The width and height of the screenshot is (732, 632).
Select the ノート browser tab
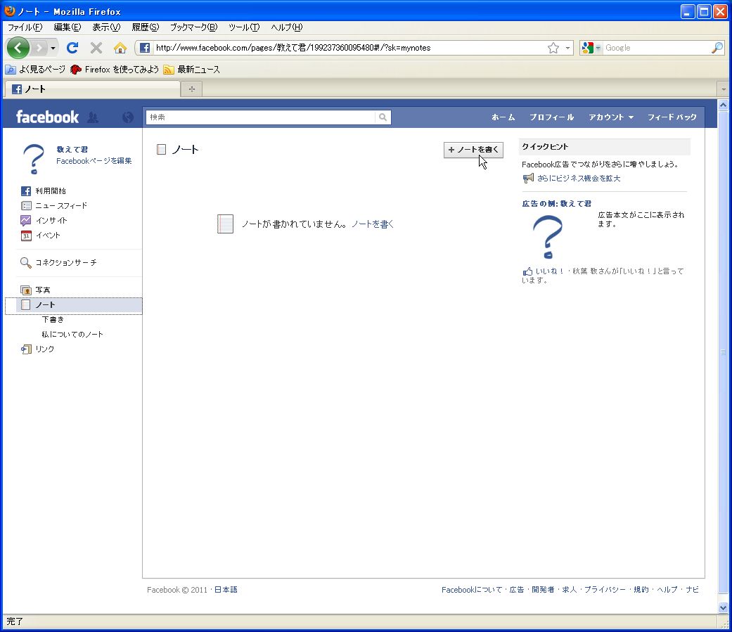click(92, 89)
